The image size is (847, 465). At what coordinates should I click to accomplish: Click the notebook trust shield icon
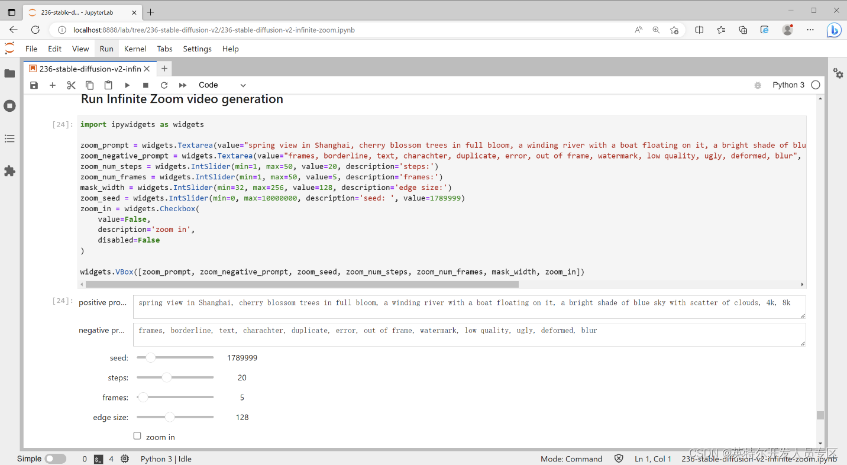coord(619,459)
